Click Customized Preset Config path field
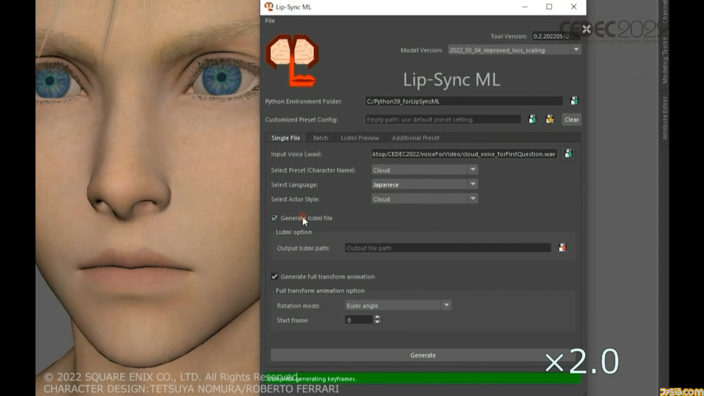 pos(443,119)
